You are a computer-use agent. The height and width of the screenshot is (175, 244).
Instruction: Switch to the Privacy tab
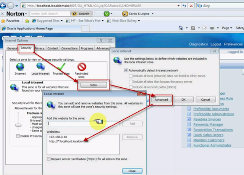pos(40,48)
